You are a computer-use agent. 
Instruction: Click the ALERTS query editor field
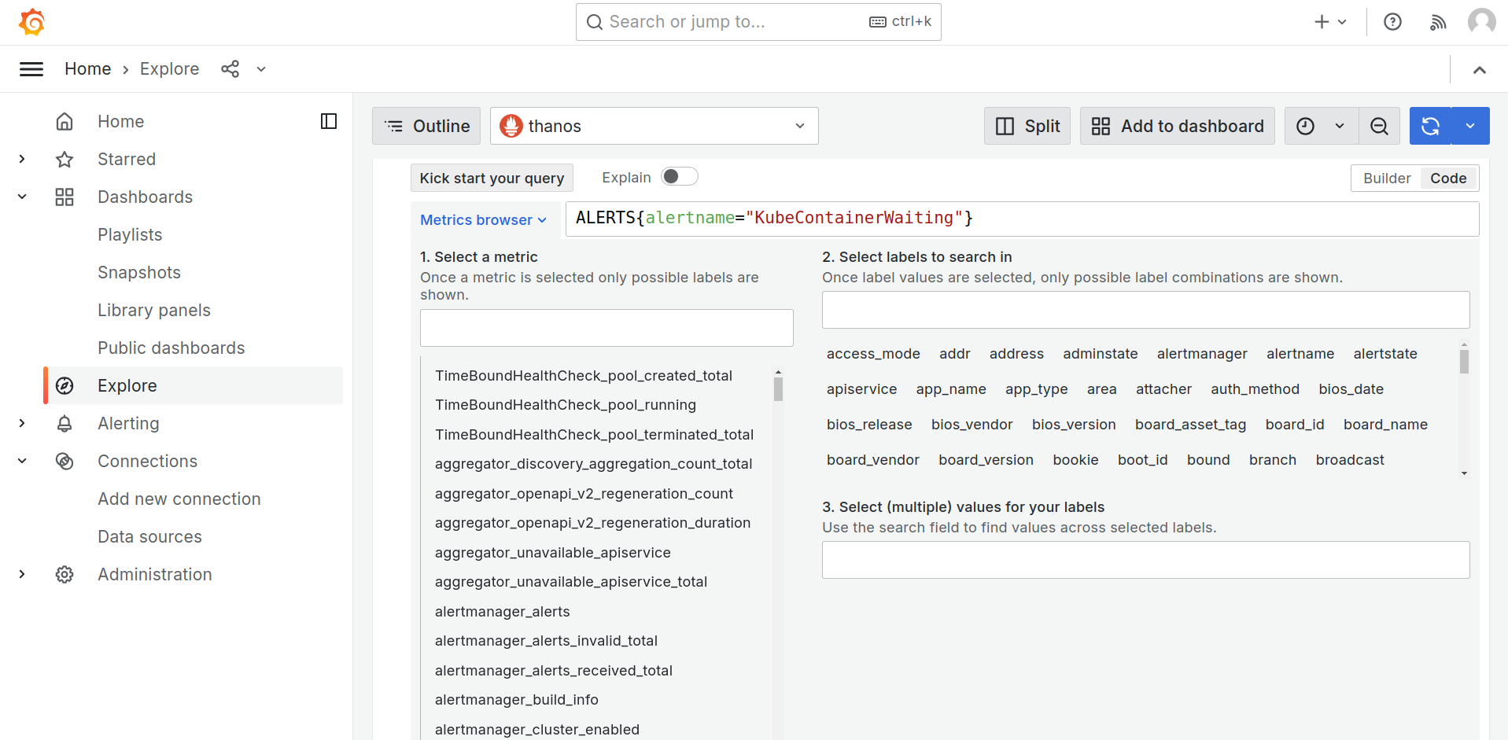(1022, 219)
